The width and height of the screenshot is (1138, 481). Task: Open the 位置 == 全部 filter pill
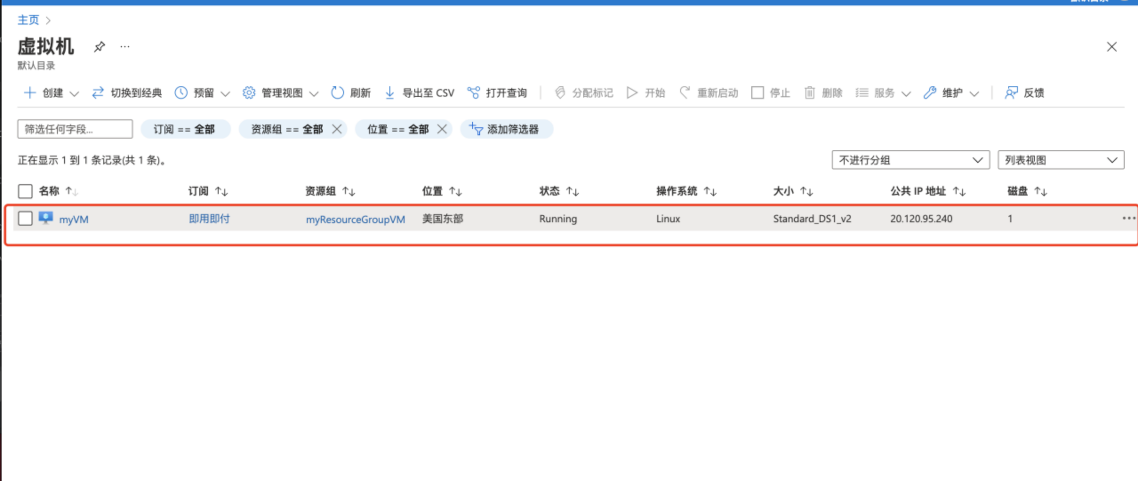tap(397, 129)
